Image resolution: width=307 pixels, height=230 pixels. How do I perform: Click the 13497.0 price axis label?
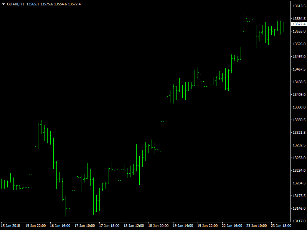(299, 57)
